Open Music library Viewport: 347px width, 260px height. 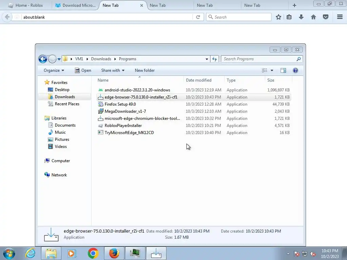(60, 132)
